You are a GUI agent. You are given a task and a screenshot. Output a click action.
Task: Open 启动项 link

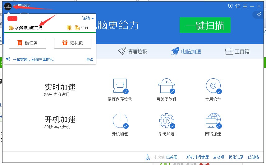(x=218, y=157)
